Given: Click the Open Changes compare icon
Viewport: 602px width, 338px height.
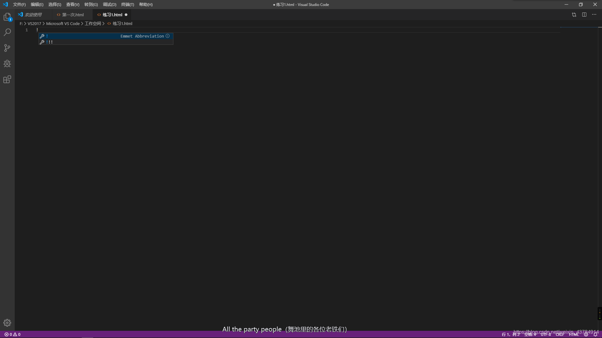Looking at the screenshot, I should pos(574,15).
